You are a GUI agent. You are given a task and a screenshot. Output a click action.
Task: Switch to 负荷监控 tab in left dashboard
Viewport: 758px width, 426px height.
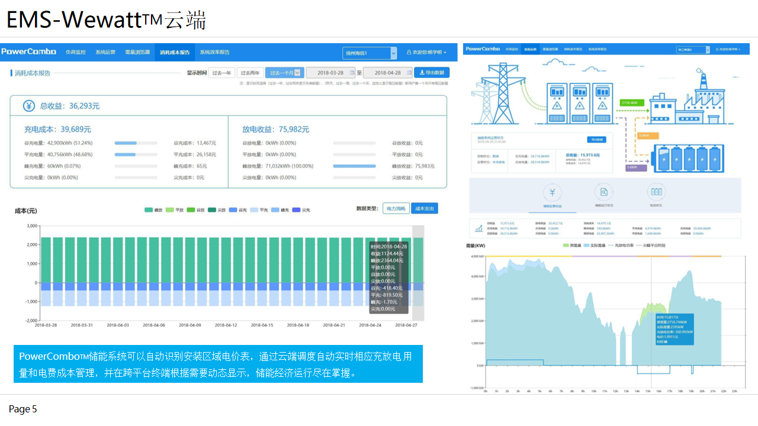click(x=75, y=52)
